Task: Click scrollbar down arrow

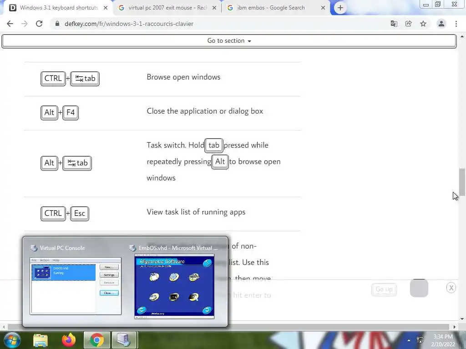Action: click(x=462, y=319)
